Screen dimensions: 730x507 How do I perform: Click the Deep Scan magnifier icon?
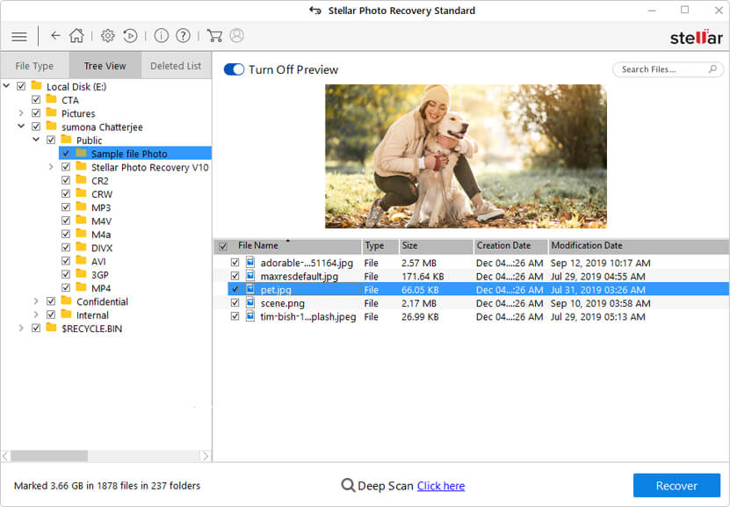[x=348, y=485]
